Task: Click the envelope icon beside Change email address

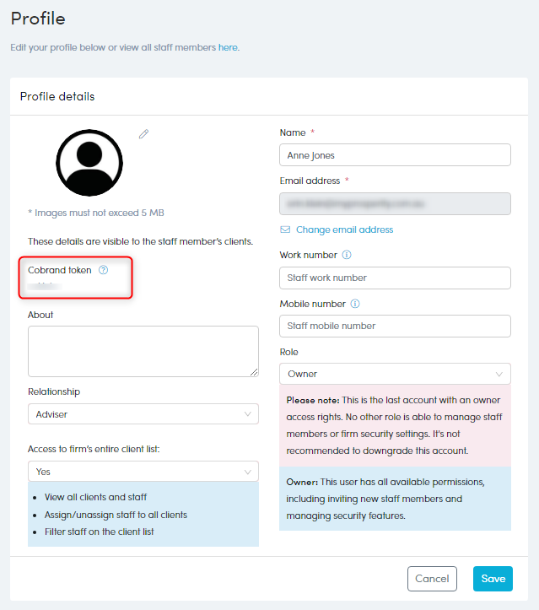Action: pos(285,229)
